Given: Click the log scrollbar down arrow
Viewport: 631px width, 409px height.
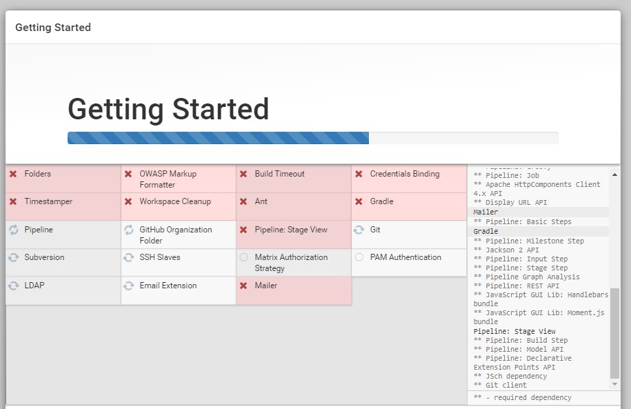Looking at the screenshot, I should pos(614,384).
